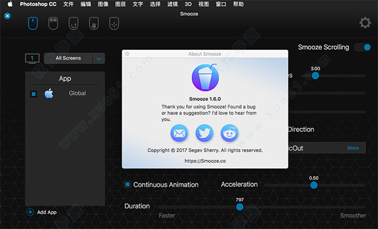
Task: Click the Faster label under Duration
Action: (x=167, y=216)
